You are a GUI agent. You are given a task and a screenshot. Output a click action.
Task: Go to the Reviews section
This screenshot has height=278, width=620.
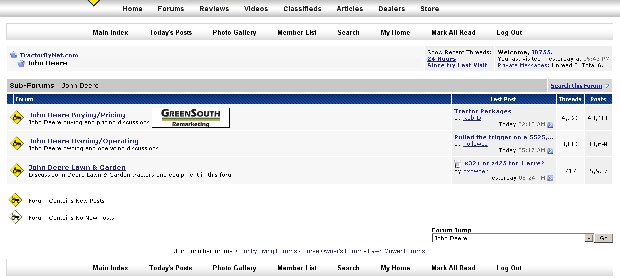coord(214,9)
